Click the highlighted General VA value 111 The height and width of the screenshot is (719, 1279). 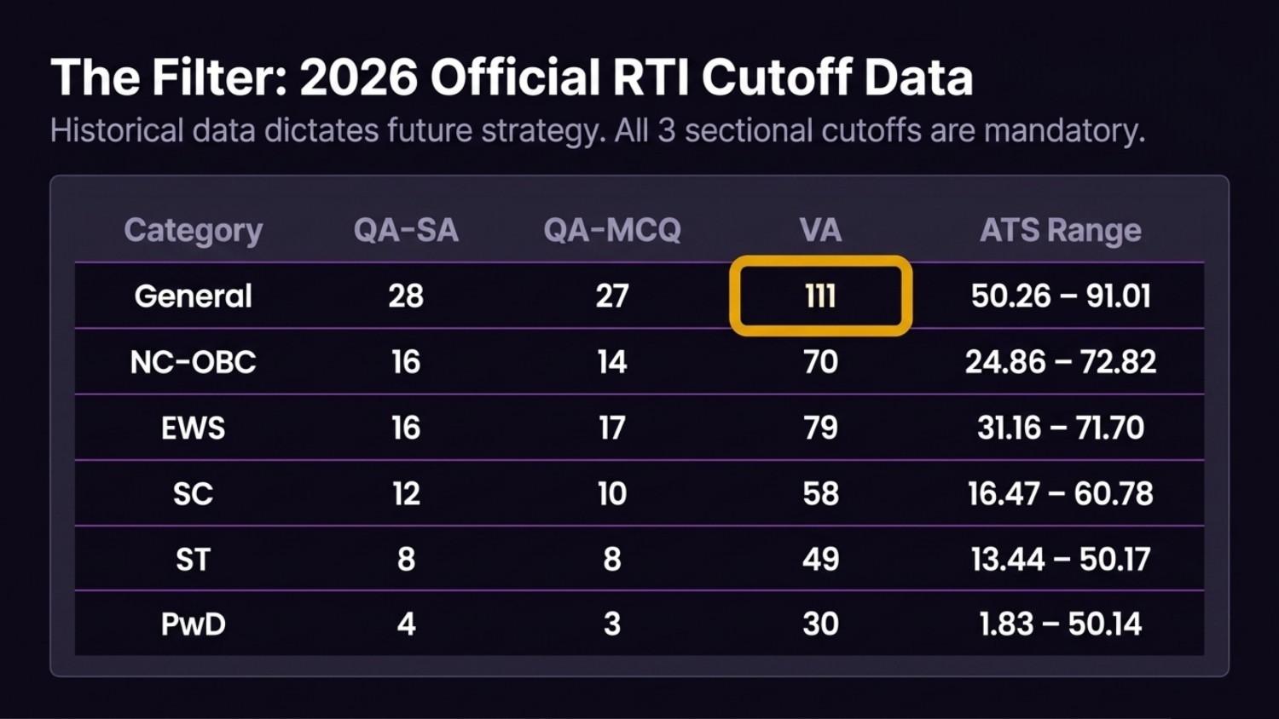[x=820, y=296]
